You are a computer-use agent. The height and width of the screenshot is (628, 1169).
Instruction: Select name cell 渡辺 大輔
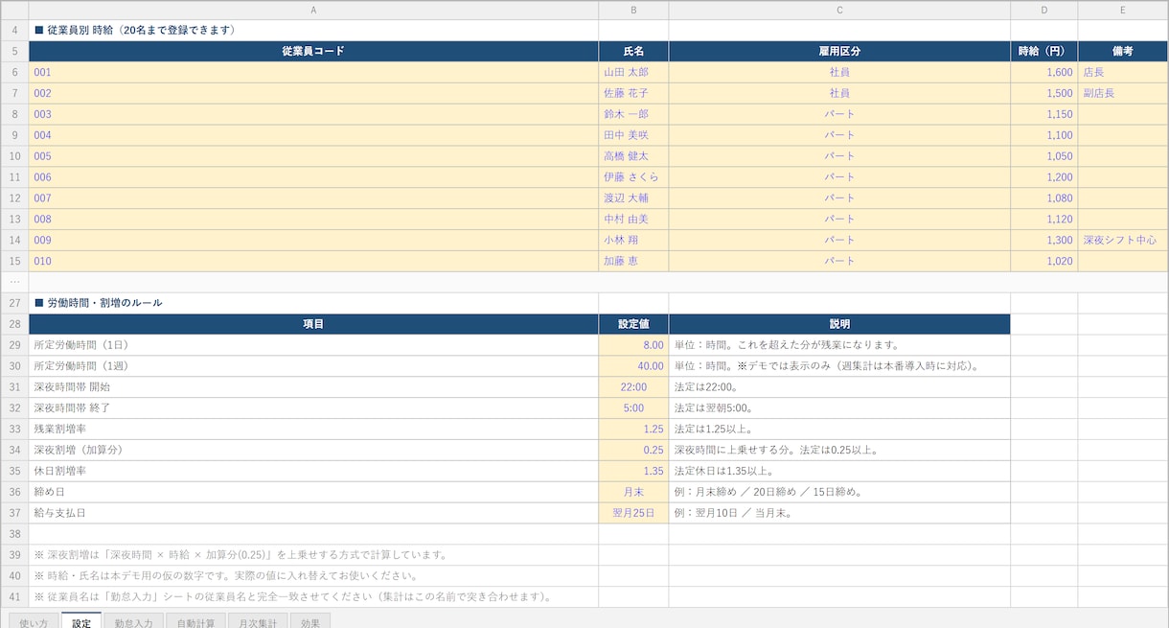click(633, 198)
